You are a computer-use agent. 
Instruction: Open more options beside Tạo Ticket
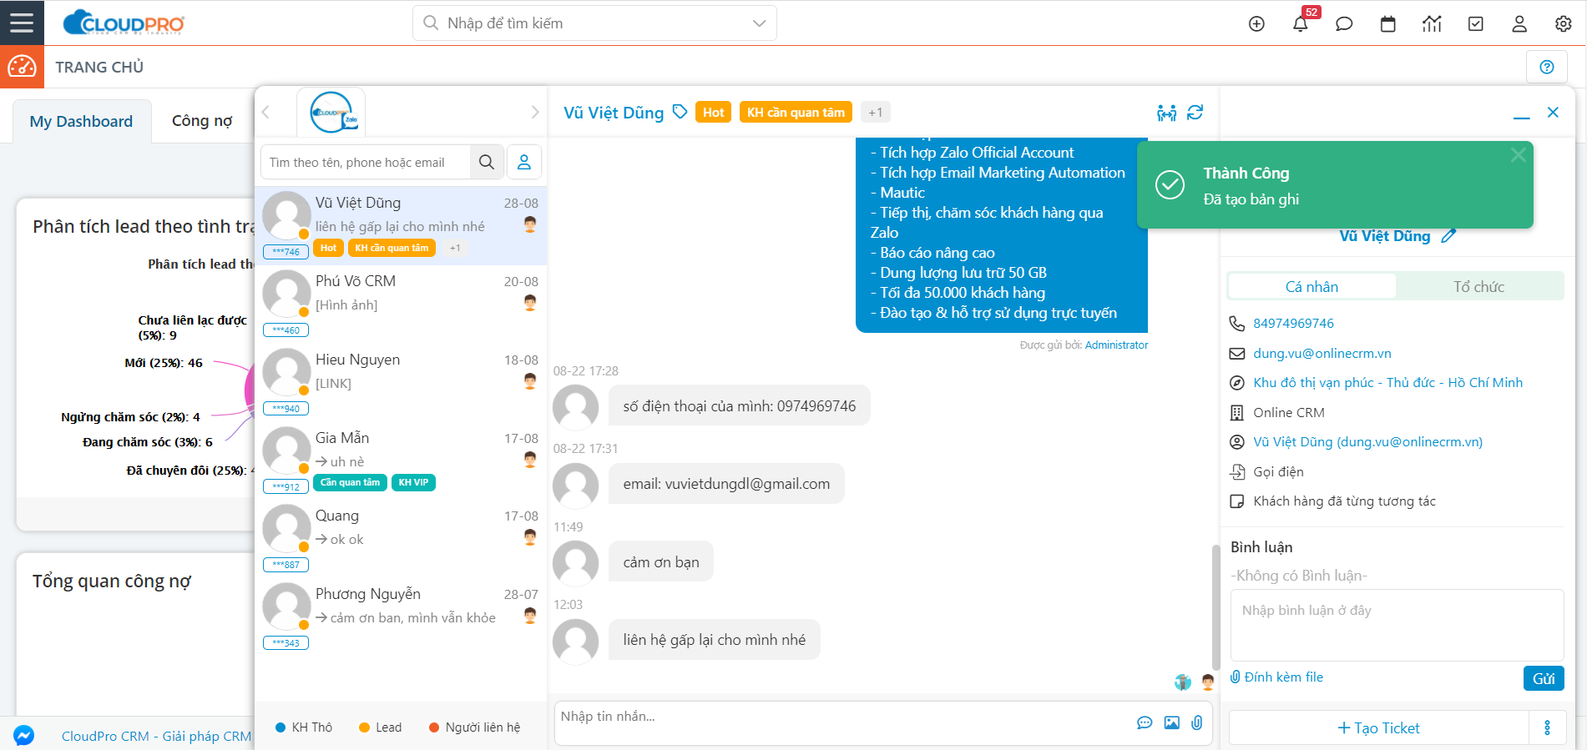(1547, 727)
